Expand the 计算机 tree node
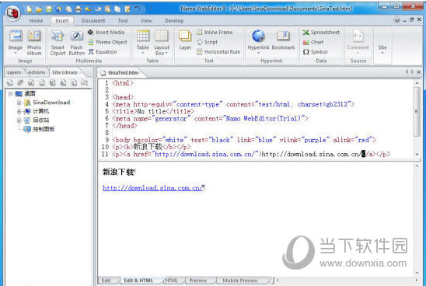The image size is (426, 286). click(x=19, y=111)
